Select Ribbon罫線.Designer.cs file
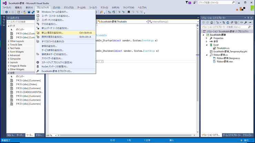 (x=228, y=58)
